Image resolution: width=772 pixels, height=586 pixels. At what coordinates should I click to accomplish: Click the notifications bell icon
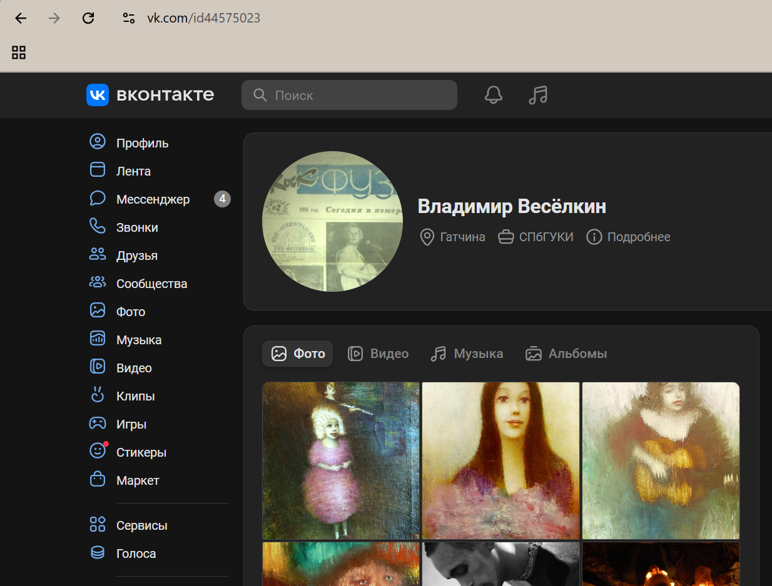click(493, 95)
